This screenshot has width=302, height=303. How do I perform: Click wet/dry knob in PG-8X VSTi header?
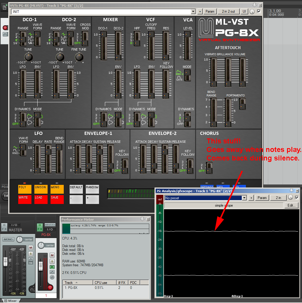tap(252, 11)
